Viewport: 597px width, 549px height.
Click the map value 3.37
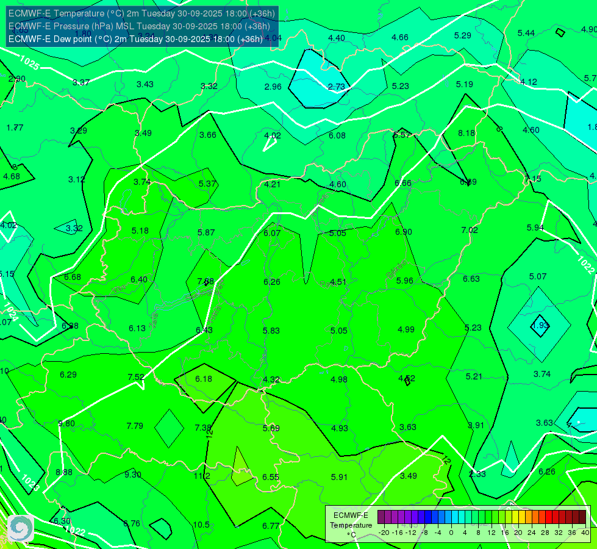(81, 83)
